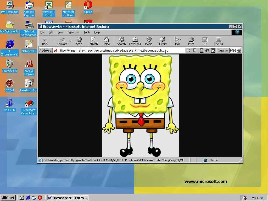Click the Forward toolbar button
This screenshot has width=268, height=201.
click(x=62, y=41)
